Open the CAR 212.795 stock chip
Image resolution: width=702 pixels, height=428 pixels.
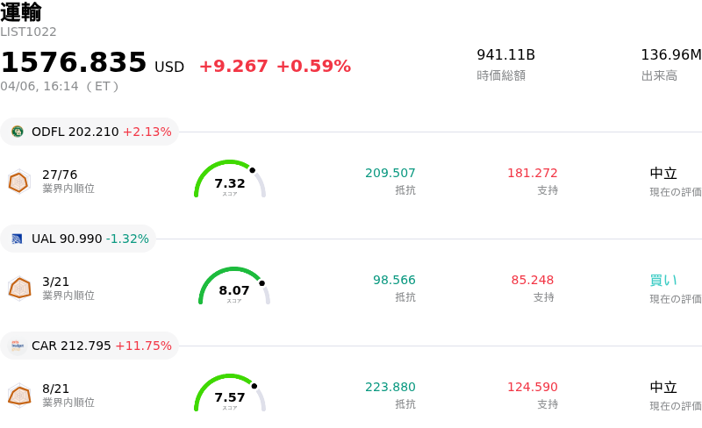(x=90, y=346)
